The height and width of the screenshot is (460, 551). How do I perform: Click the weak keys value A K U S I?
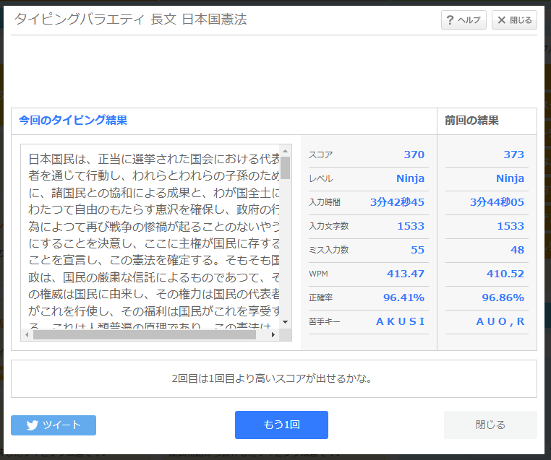400,321
